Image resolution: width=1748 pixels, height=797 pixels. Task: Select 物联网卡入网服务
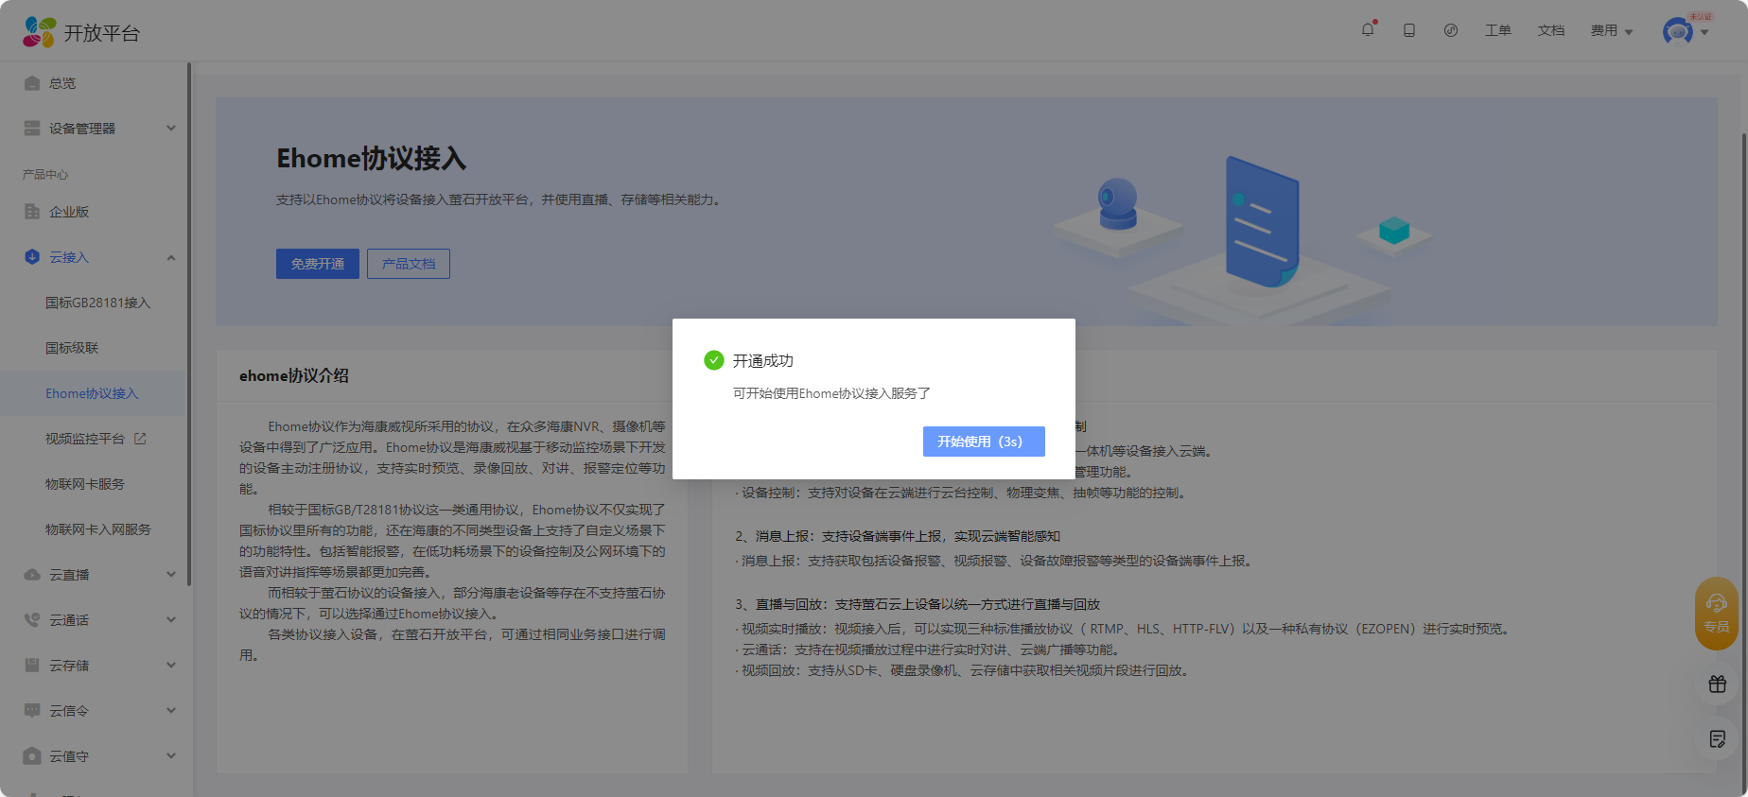(x=98, y=529)
